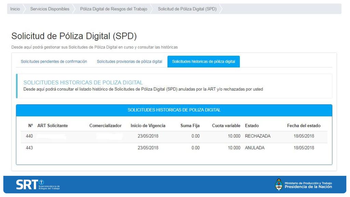Click 23/05/2018 in the RECHAZADA row
The height and width of the screenshot is (197, 350).
point(148,136)
